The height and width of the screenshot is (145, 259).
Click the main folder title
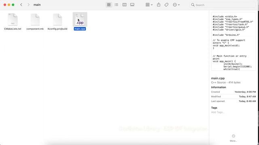click(x=37, y=5)
